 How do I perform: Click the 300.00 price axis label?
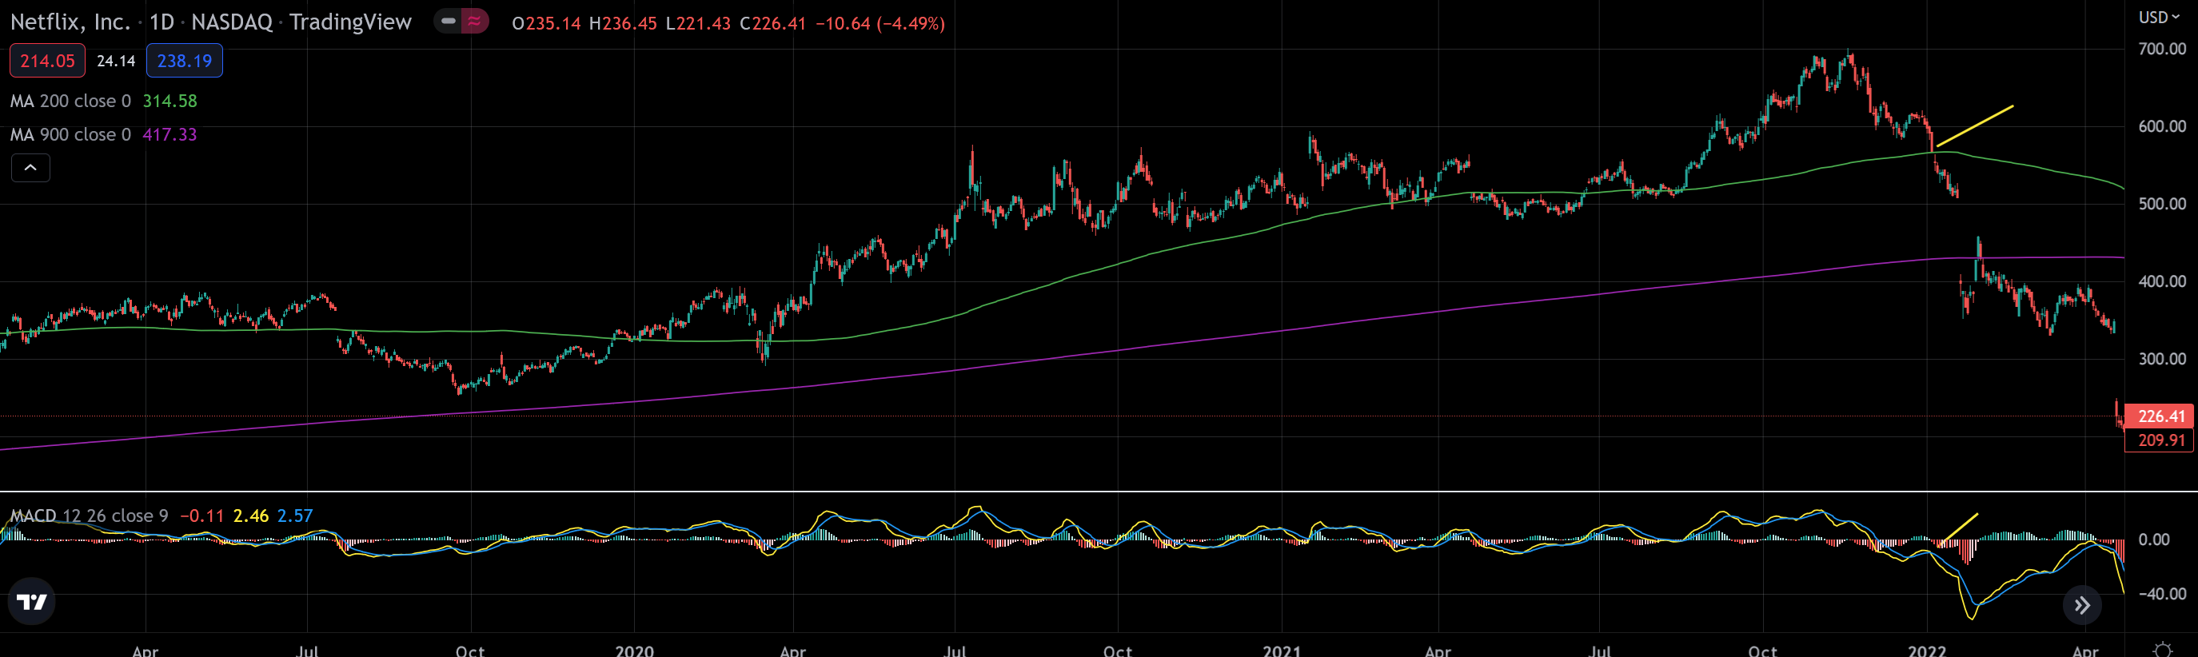pyautogui.click(x=2162, y=358)
